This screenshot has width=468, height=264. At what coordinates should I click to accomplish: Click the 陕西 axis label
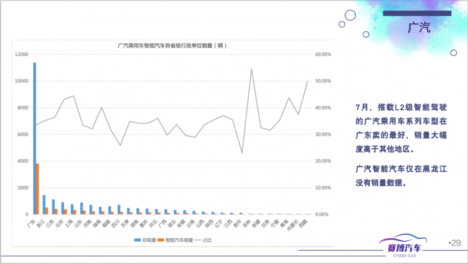209,224
